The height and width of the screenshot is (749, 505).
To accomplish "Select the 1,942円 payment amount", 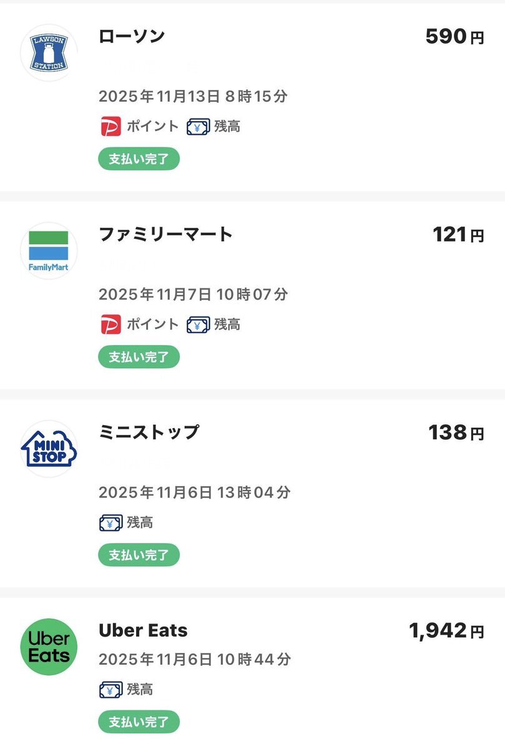I will point(446,631).
